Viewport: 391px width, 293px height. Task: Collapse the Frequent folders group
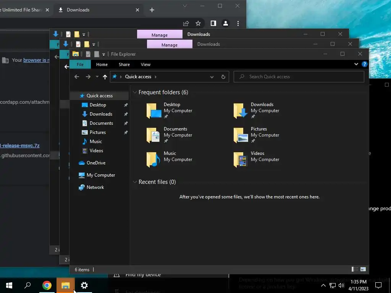(135, 92)
